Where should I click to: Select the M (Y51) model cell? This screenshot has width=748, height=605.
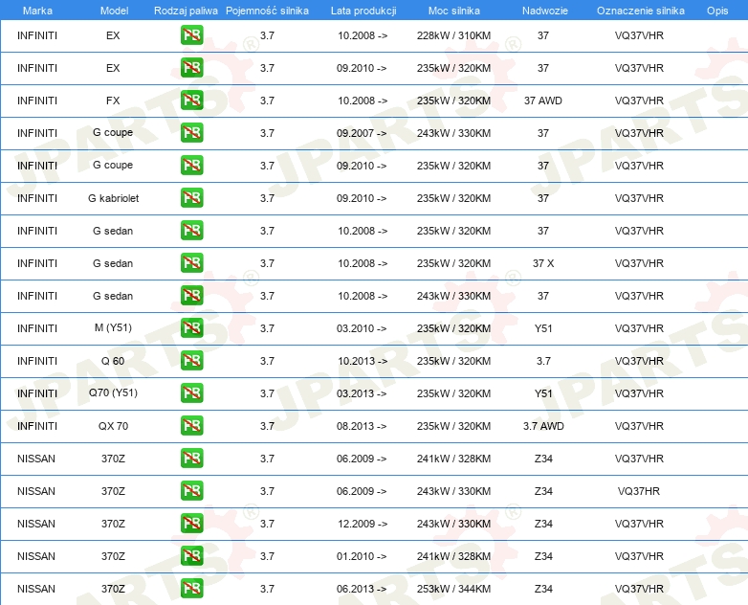click(113, 328)
